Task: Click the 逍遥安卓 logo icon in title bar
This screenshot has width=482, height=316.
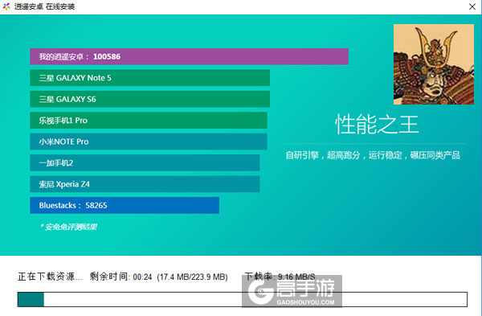Action: tap(6, 6)
